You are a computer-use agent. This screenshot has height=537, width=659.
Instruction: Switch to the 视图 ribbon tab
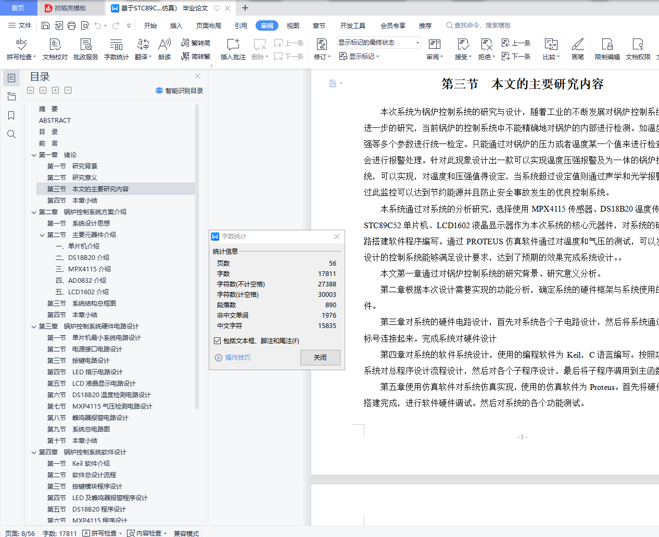pyautogui.click(x=293, y=25)
